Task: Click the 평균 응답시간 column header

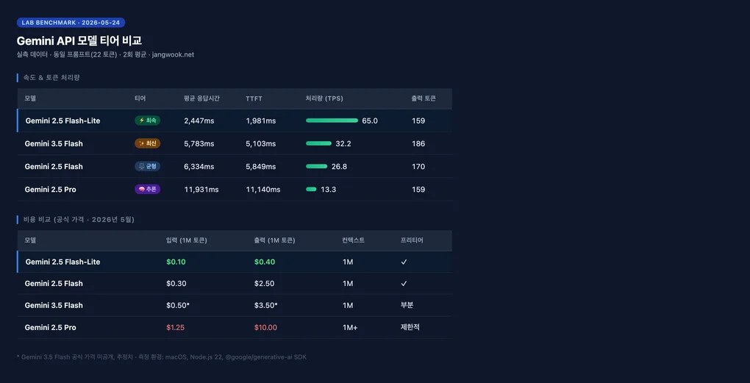Action: click(x=201, y=99)
